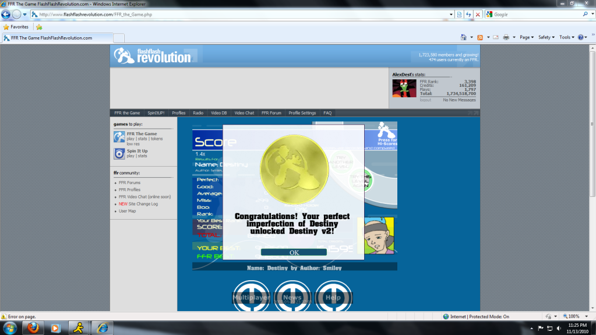Viewport: 596px width, 335px height.
Task: Open the Help circle button in game
Action: coord(333,298)
